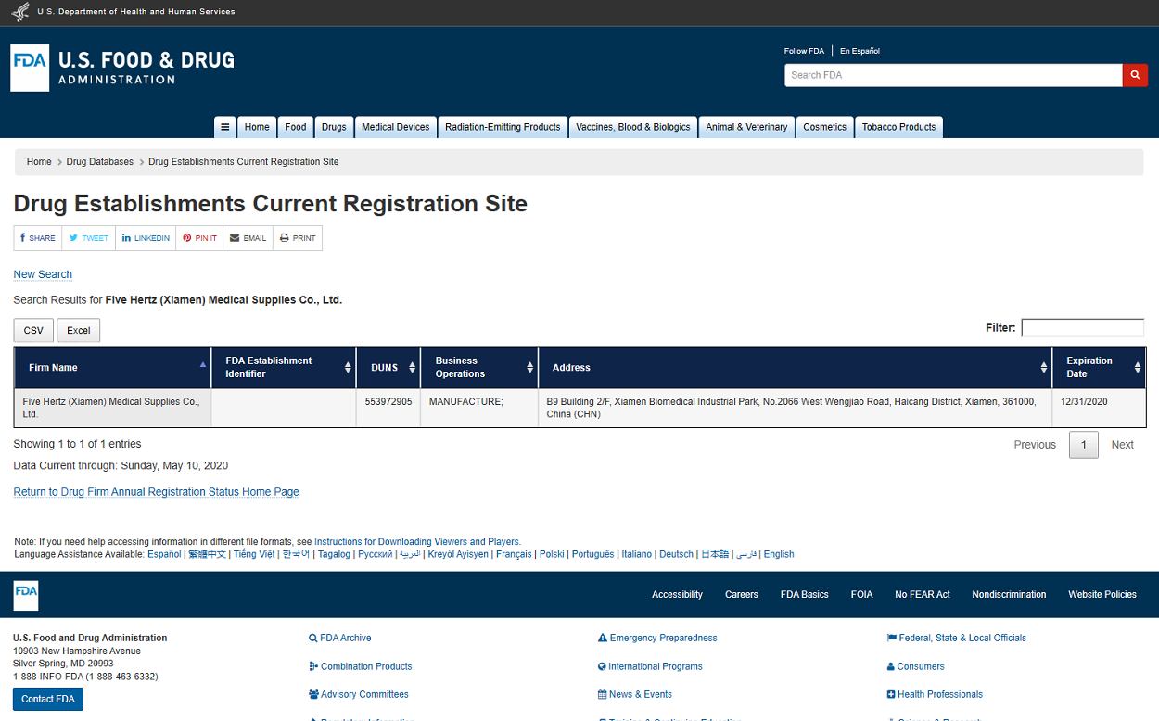Open the Medical Devices tab
This screenshot has height=721, width=1159.
(x=396, y=127)
